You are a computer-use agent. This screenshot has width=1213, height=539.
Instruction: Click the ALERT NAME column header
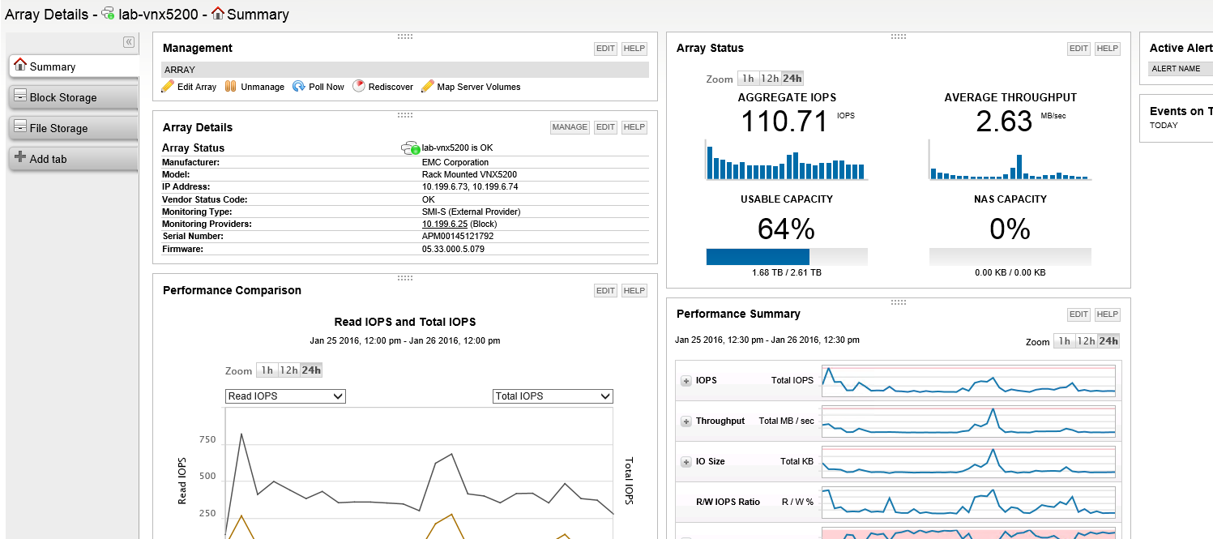[1176, 69]
